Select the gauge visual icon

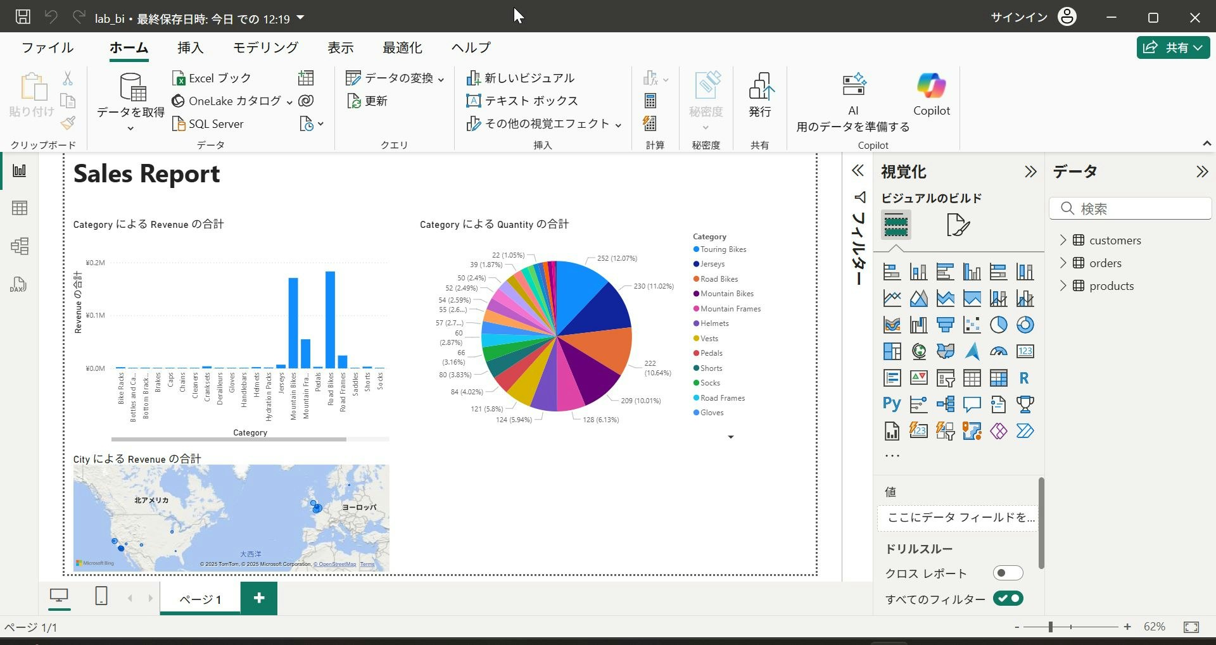pos(998,351)
